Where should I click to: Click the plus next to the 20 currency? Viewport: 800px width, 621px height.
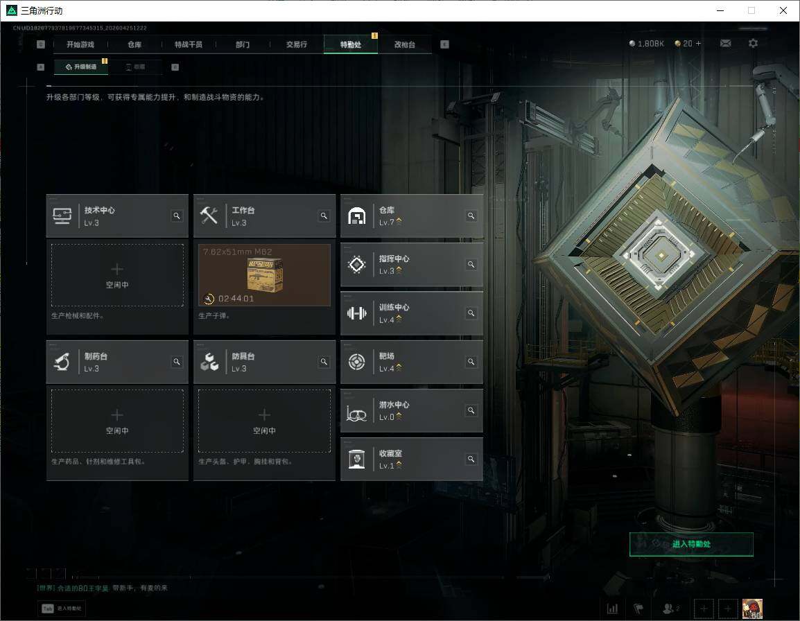699,44
